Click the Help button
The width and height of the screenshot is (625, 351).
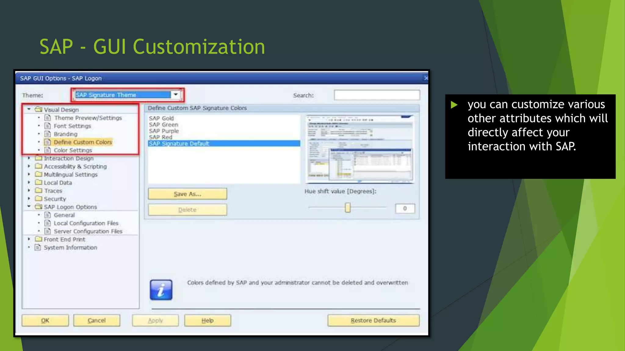point(208,321)
